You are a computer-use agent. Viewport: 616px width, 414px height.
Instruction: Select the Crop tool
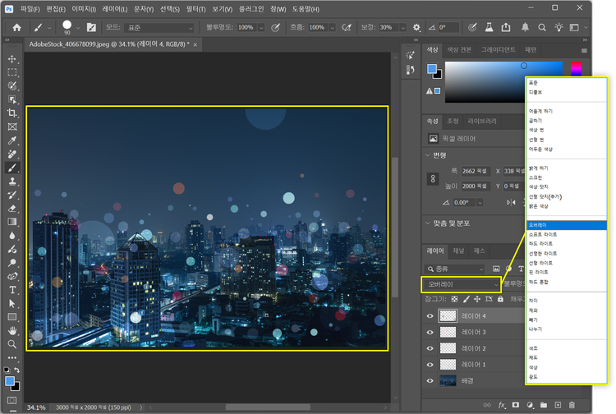pyautogui.click(x=12, y=113)
